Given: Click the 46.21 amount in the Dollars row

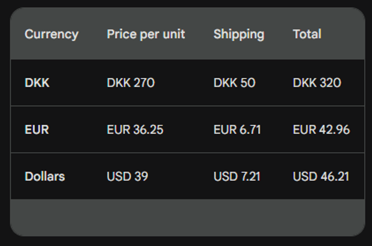Looking at the screenshot, I should [x=335, y=176].
